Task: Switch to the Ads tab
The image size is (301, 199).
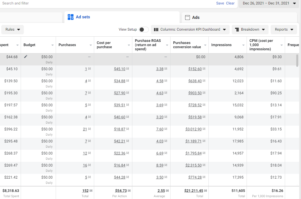Action: pyautogui.click(x=239, y=18)
